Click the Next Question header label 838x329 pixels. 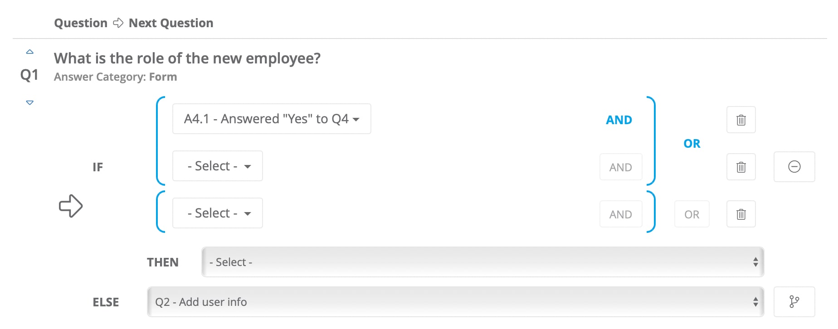point(171,22)
